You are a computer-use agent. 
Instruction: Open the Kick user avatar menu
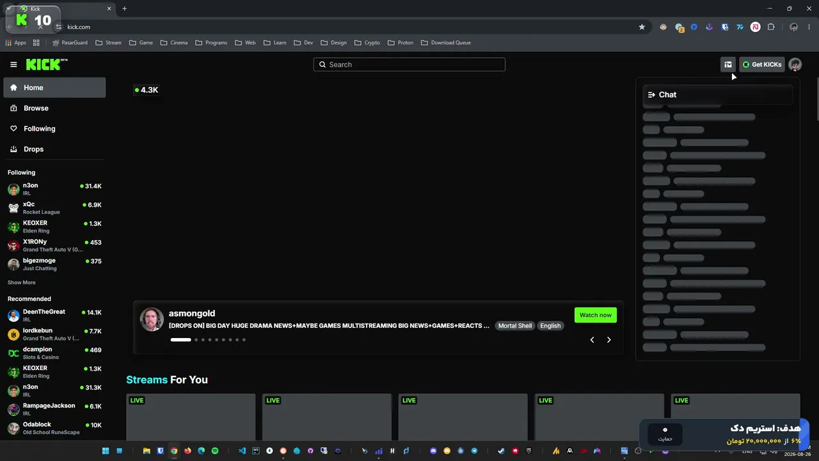click(795, 65)
